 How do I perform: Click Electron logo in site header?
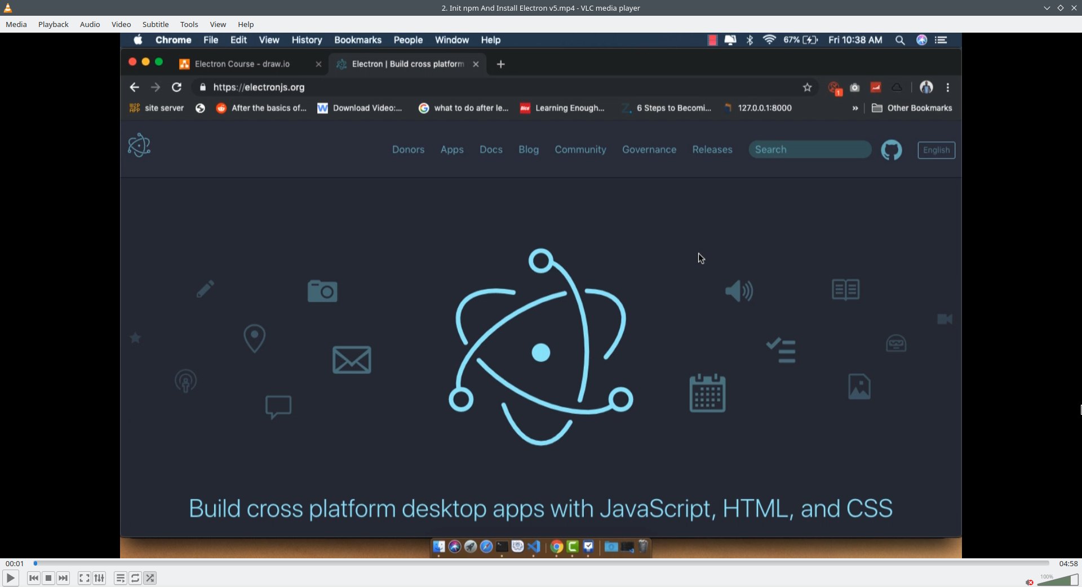139,145
